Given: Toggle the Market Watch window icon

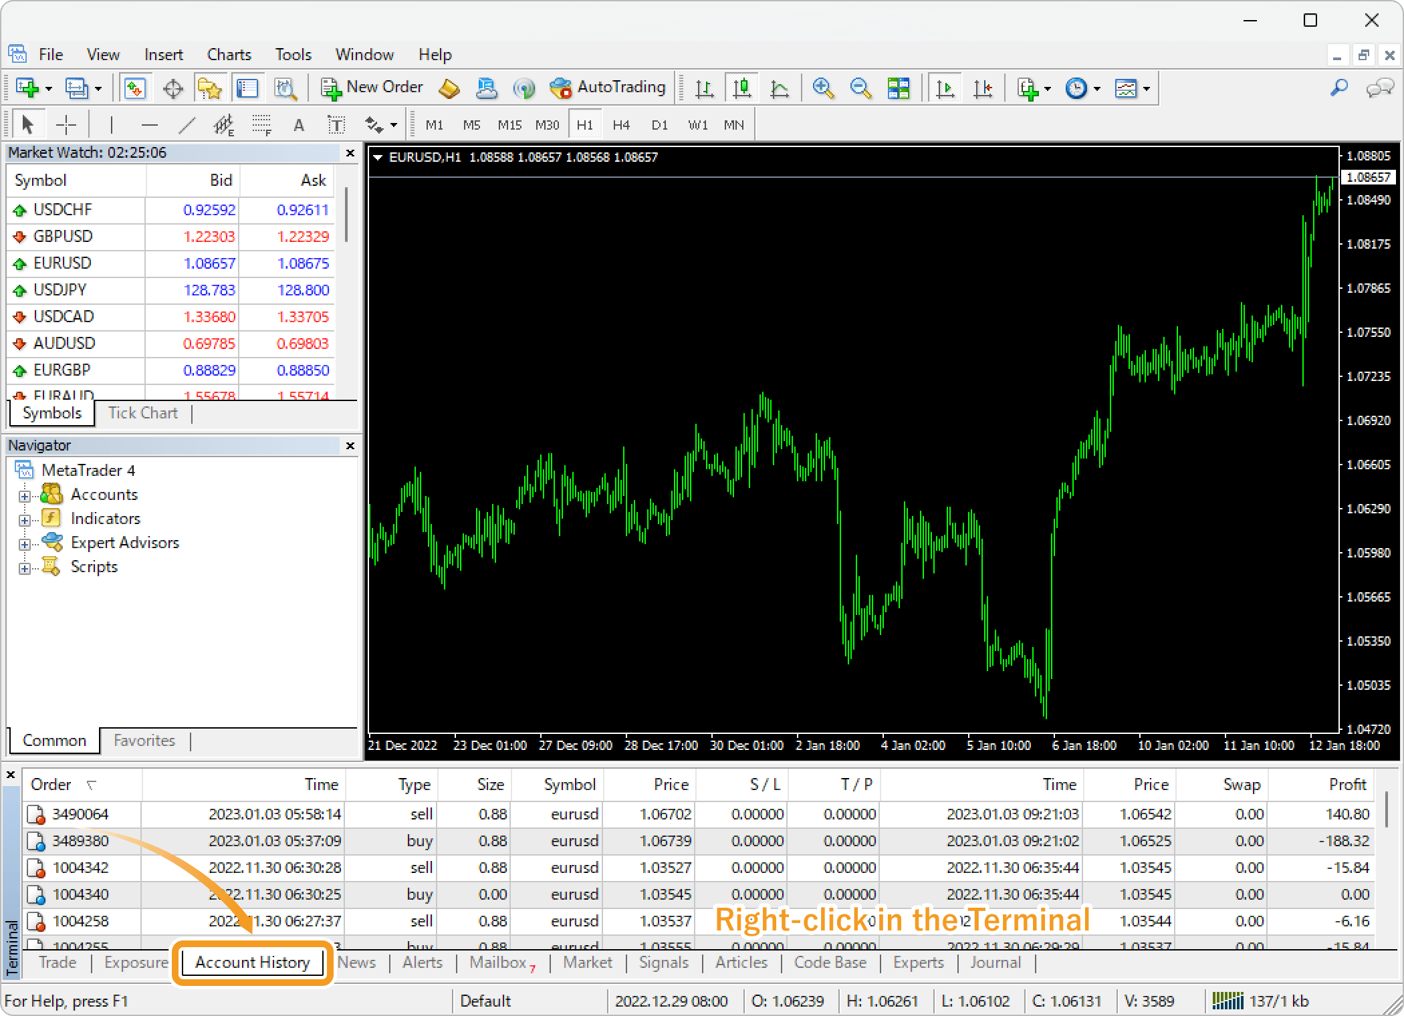Looking at the screenshot, I should tap(135, 88).
